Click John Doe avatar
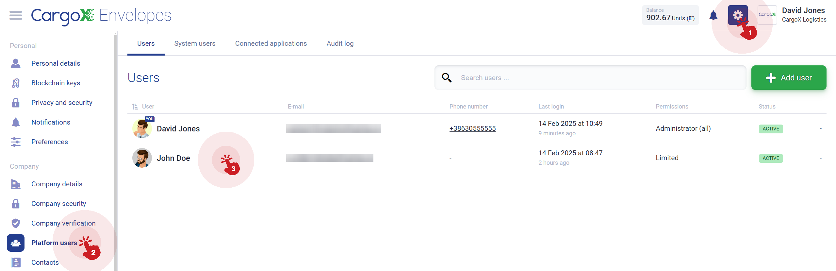The width and height of the screenshot is (836, 271). pos(142,158)
